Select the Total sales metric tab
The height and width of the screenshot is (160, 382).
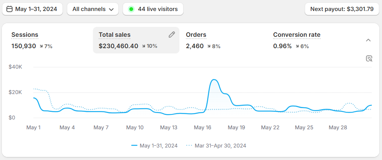pos(136,40)
